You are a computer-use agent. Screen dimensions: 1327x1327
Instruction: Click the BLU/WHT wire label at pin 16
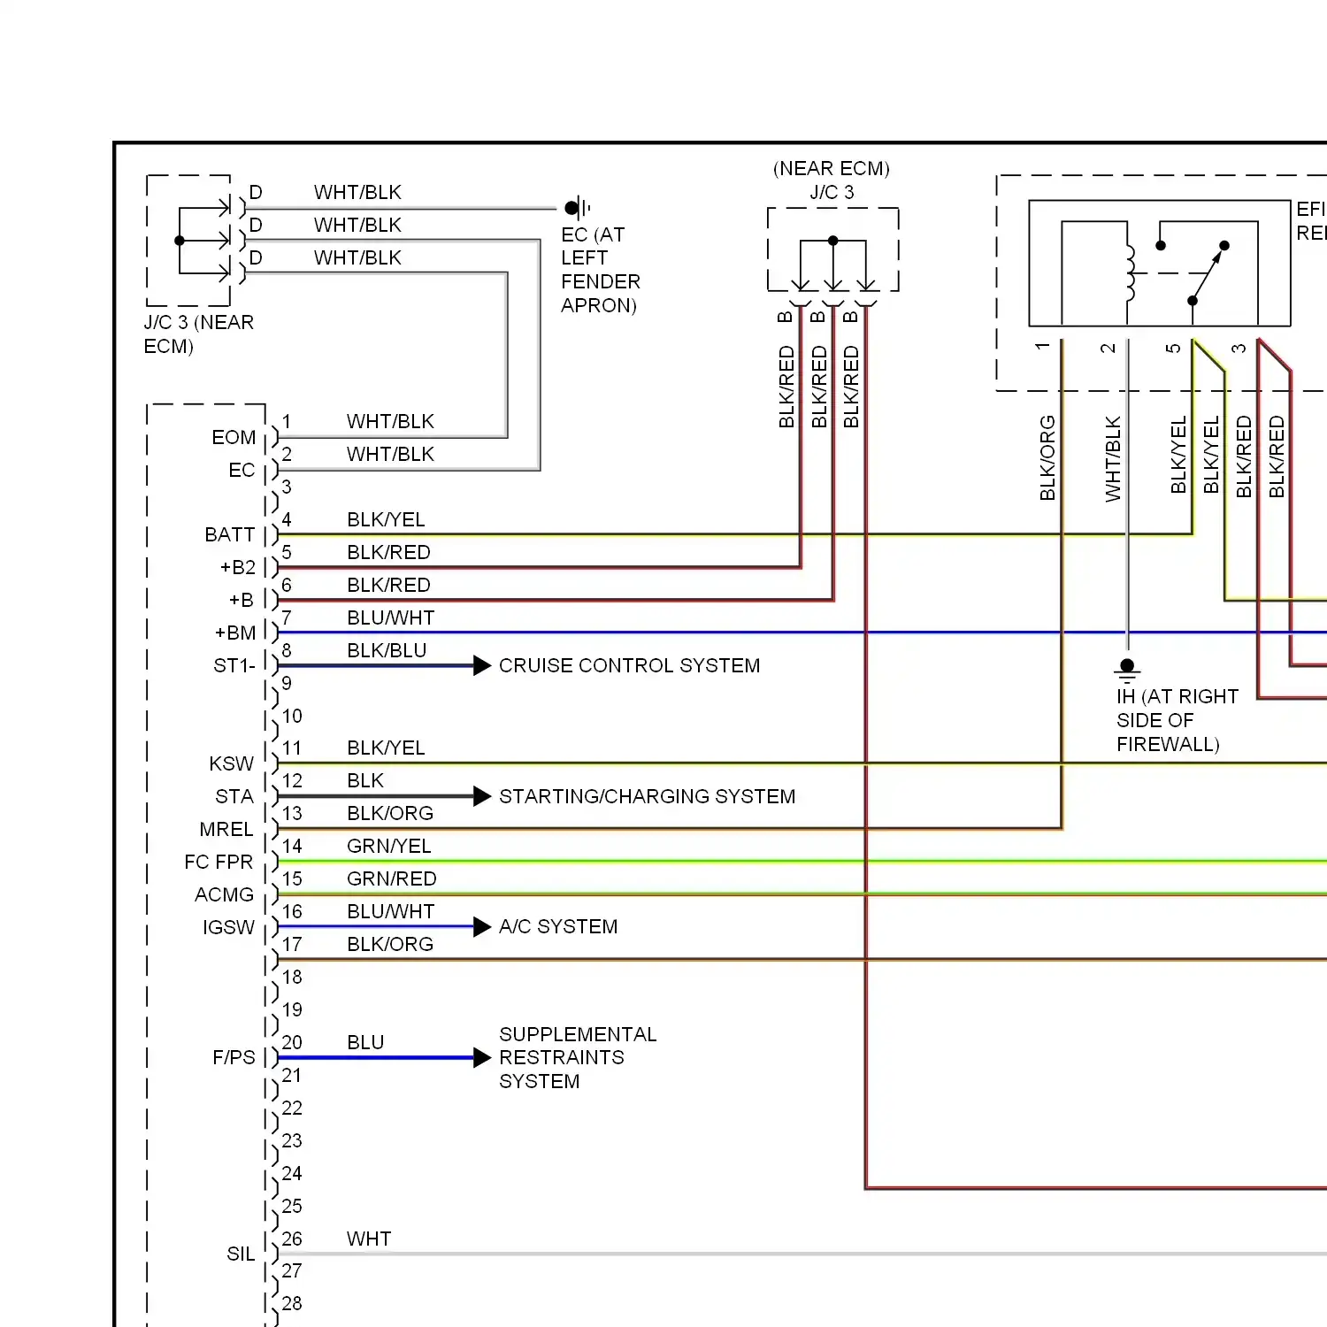point(391,912)
